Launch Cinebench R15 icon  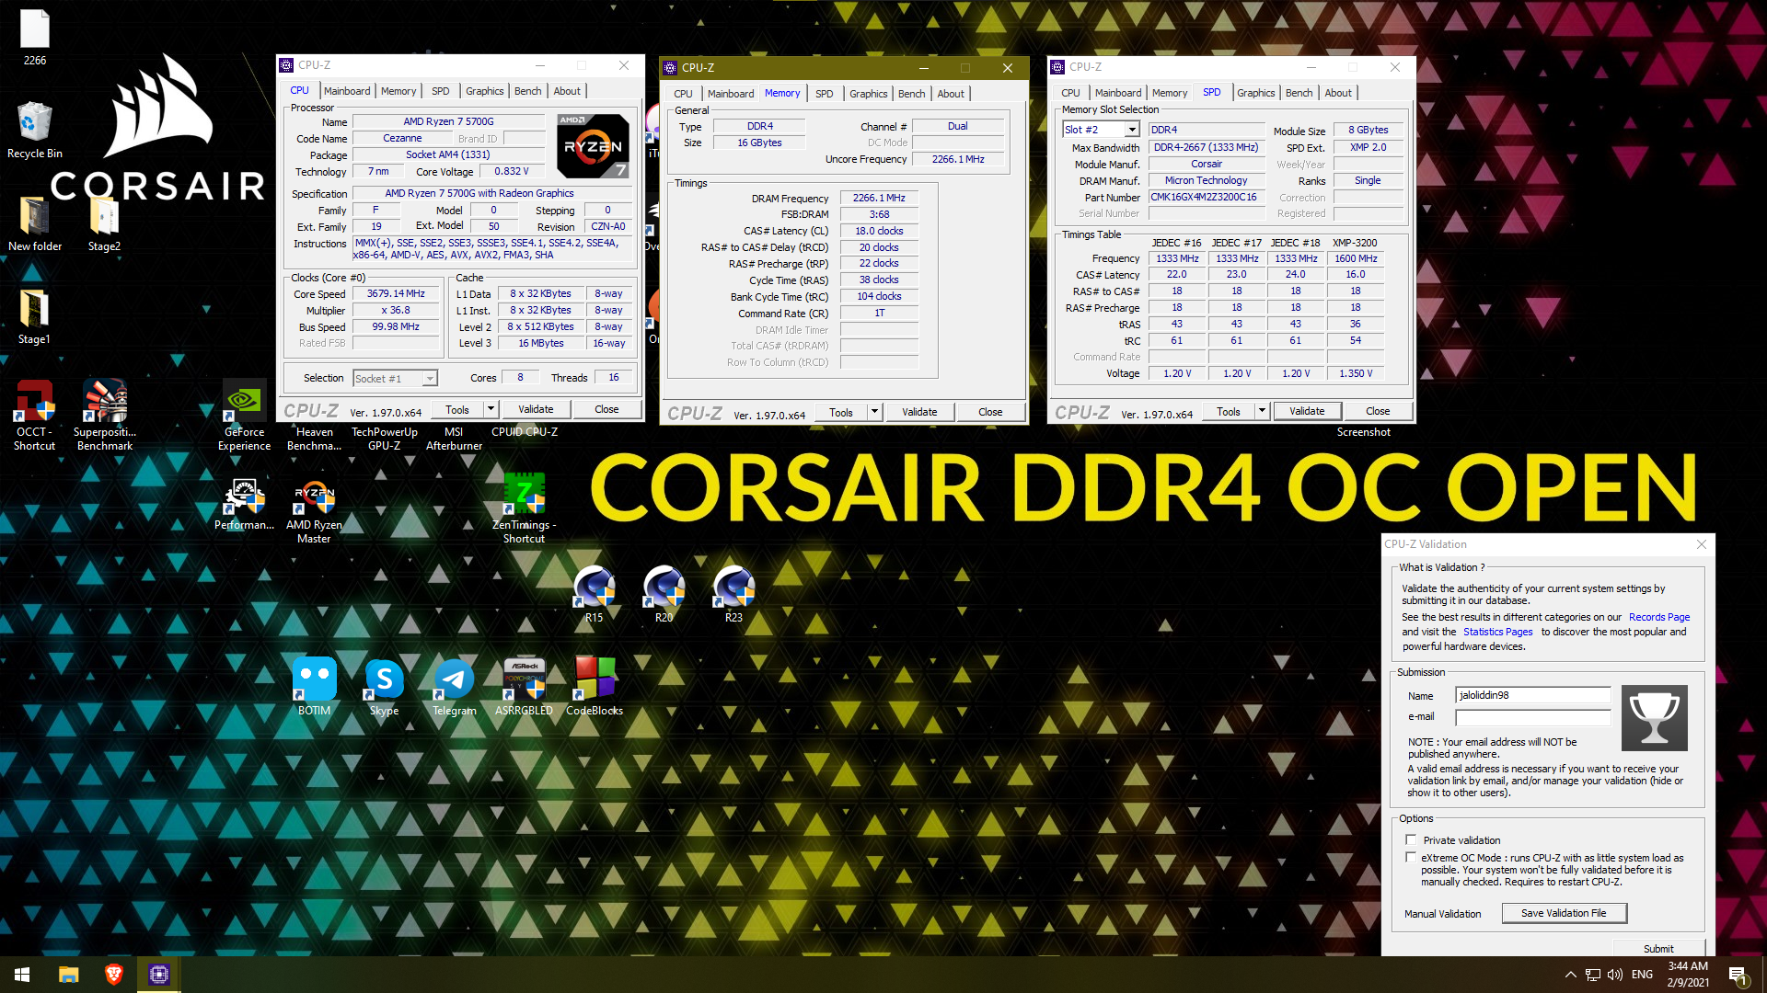pos(594,594)
